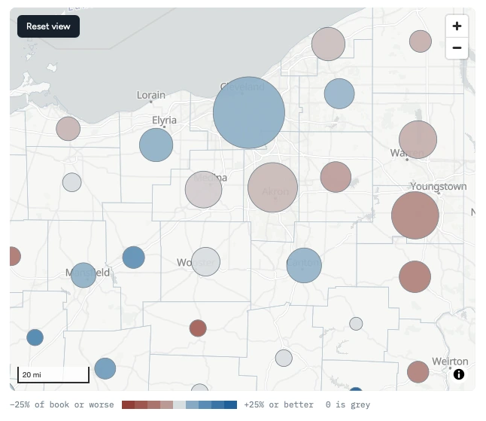Image resolution: width=486 pixels, height=421 pixels.
Task: Click the Elyria city label
Action: pos(164,120)
